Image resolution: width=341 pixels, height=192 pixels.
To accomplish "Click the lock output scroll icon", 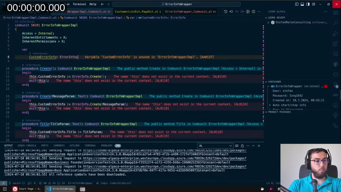I will pyautogui.click(x=243, y=146).
